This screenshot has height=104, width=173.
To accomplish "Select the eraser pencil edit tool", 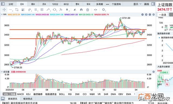I will 75,10.
